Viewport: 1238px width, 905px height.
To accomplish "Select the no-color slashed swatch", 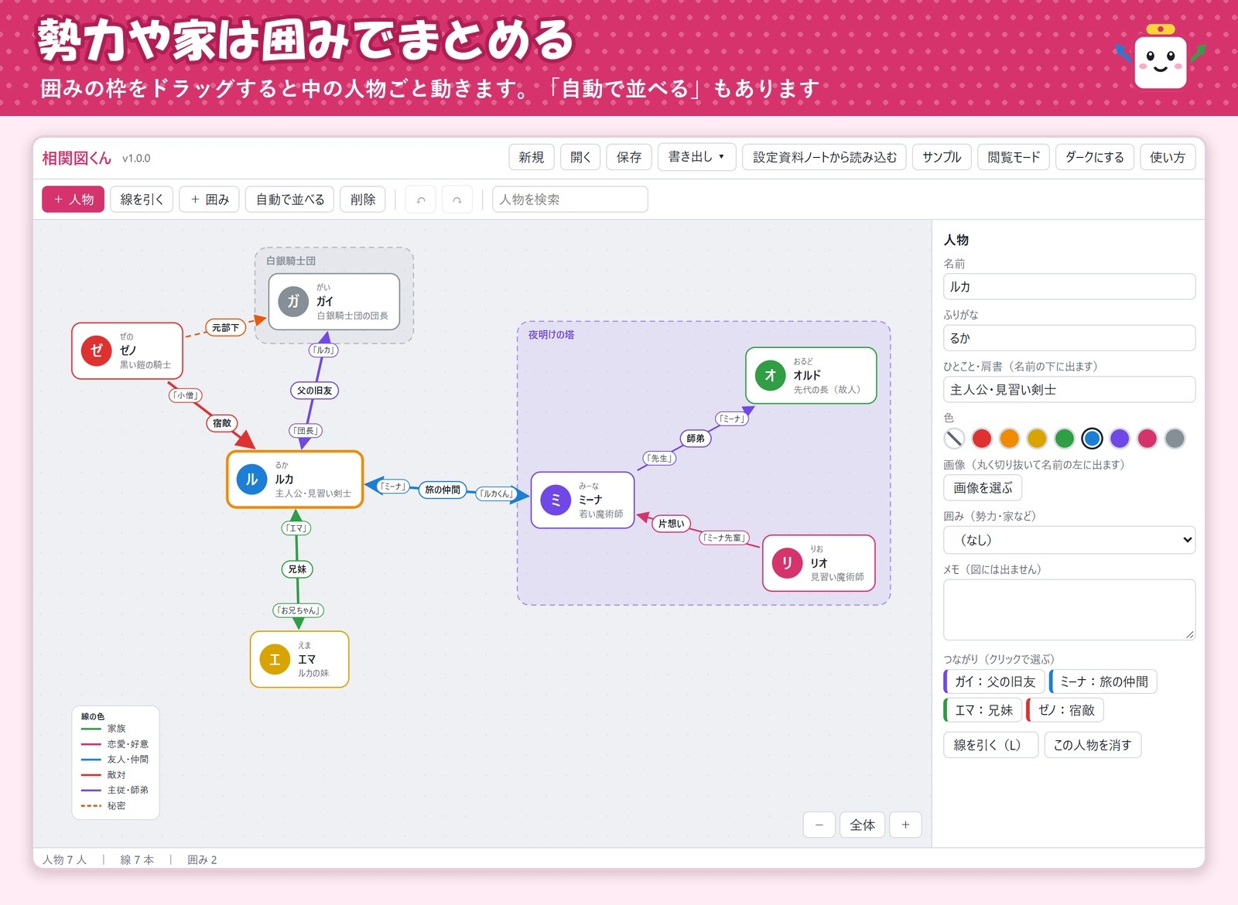I will (x=954, y=439).
